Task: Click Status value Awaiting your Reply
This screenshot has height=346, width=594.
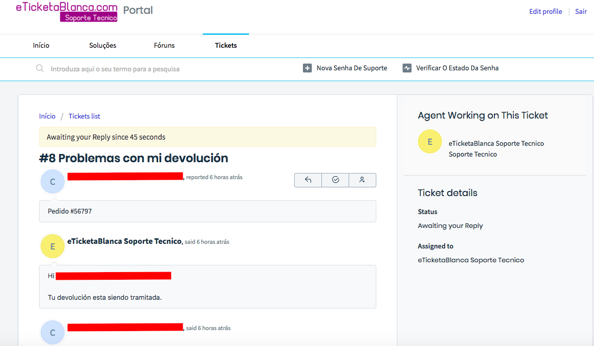Action: pyautogui.click(x=450, y=226)
